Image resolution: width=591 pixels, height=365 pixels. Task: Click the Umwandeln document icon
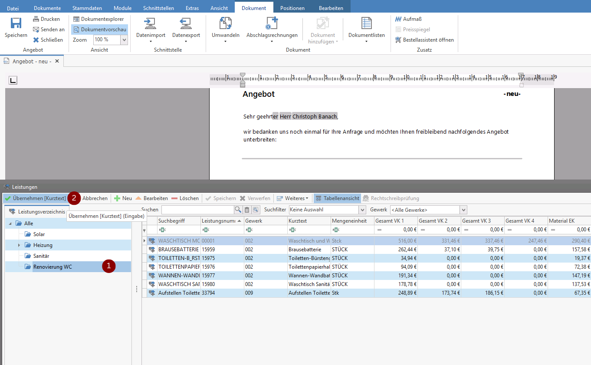[225, 24]
